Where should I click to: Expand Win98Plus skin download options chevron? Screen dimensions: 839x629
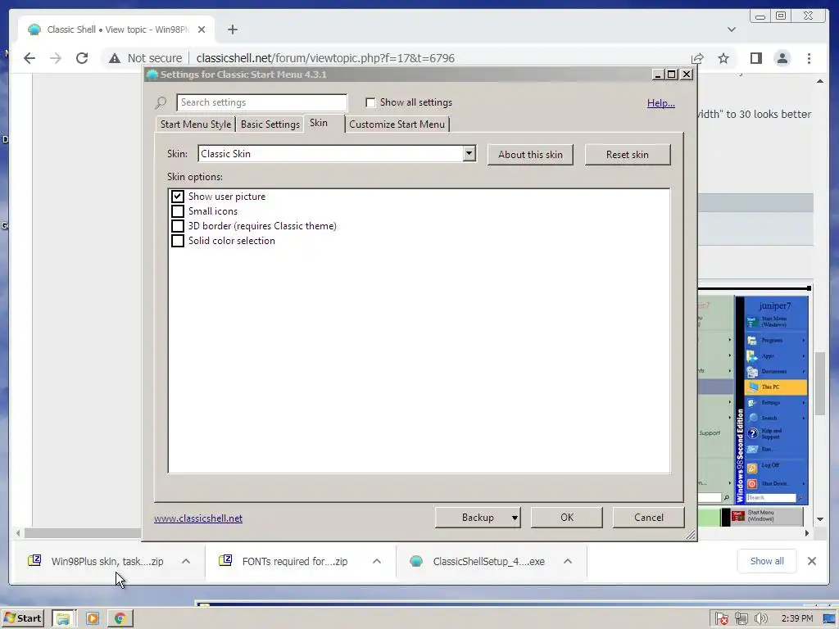point(186,561)
